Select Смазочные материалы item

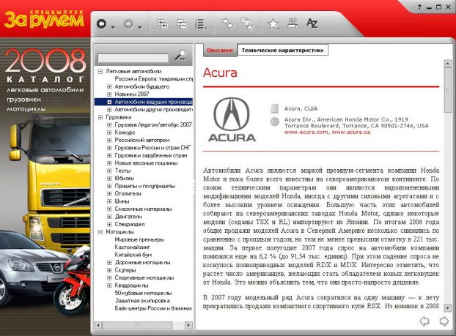coord(143,209)
